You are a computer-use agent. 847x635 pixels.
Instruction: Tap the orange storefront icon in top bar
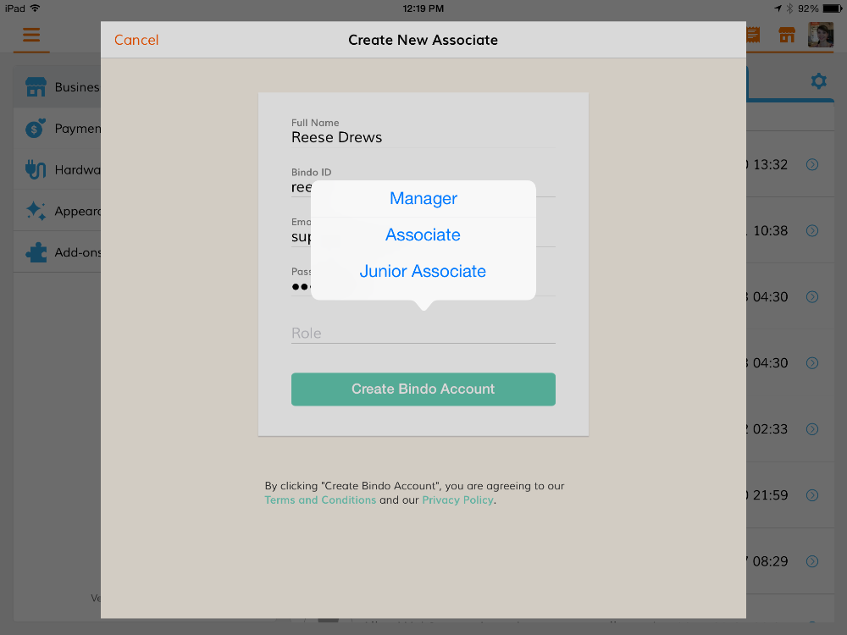(x=787, y=35)
